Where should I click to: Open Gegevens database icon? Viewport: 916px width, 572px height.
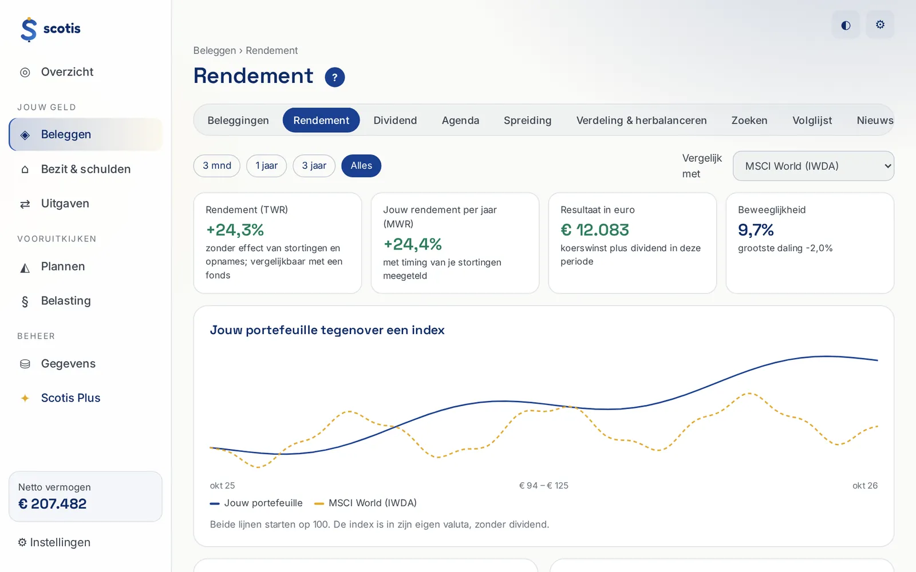pyautogui.click(x=25, y=364)
